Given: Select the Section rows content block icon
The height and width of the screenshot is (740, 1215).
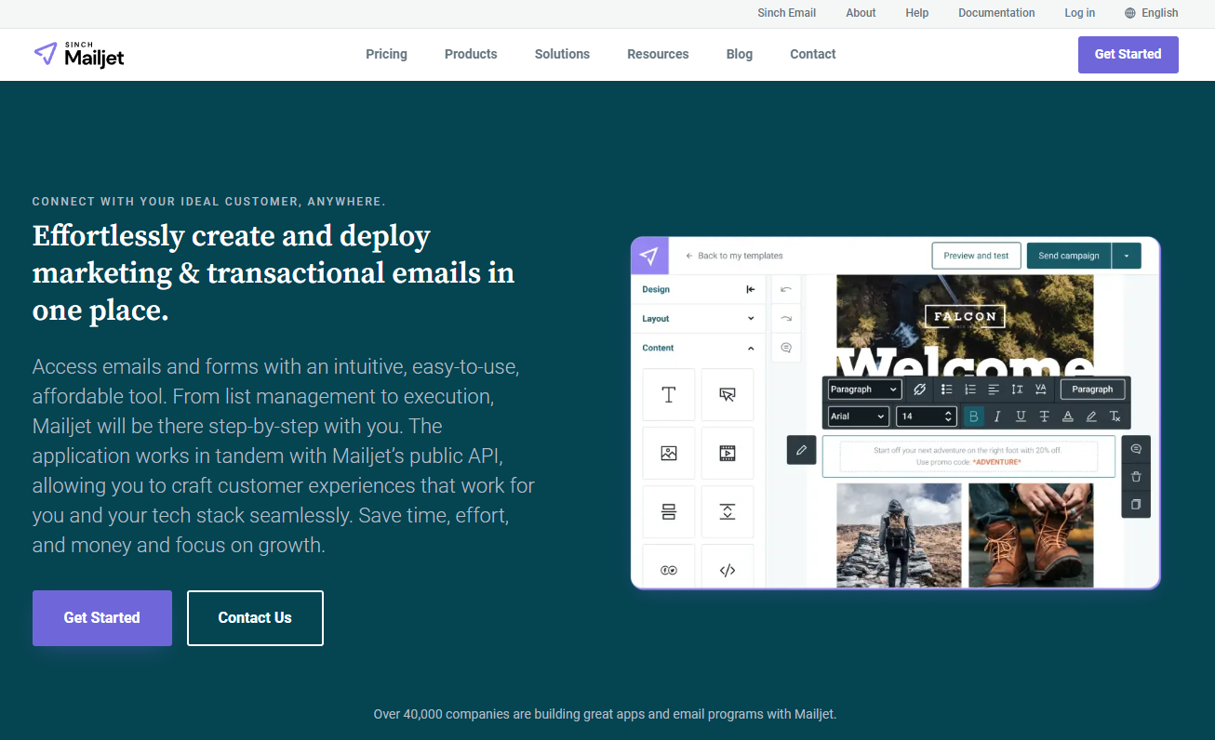Looking at the screenshot, I should (x=669, y=511).
